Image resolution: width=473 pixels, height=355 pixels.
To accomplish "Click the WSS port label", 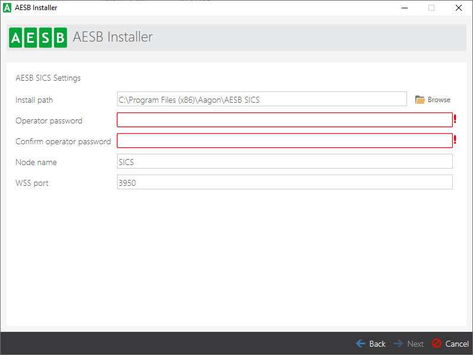I will click(x=32, y=183).
